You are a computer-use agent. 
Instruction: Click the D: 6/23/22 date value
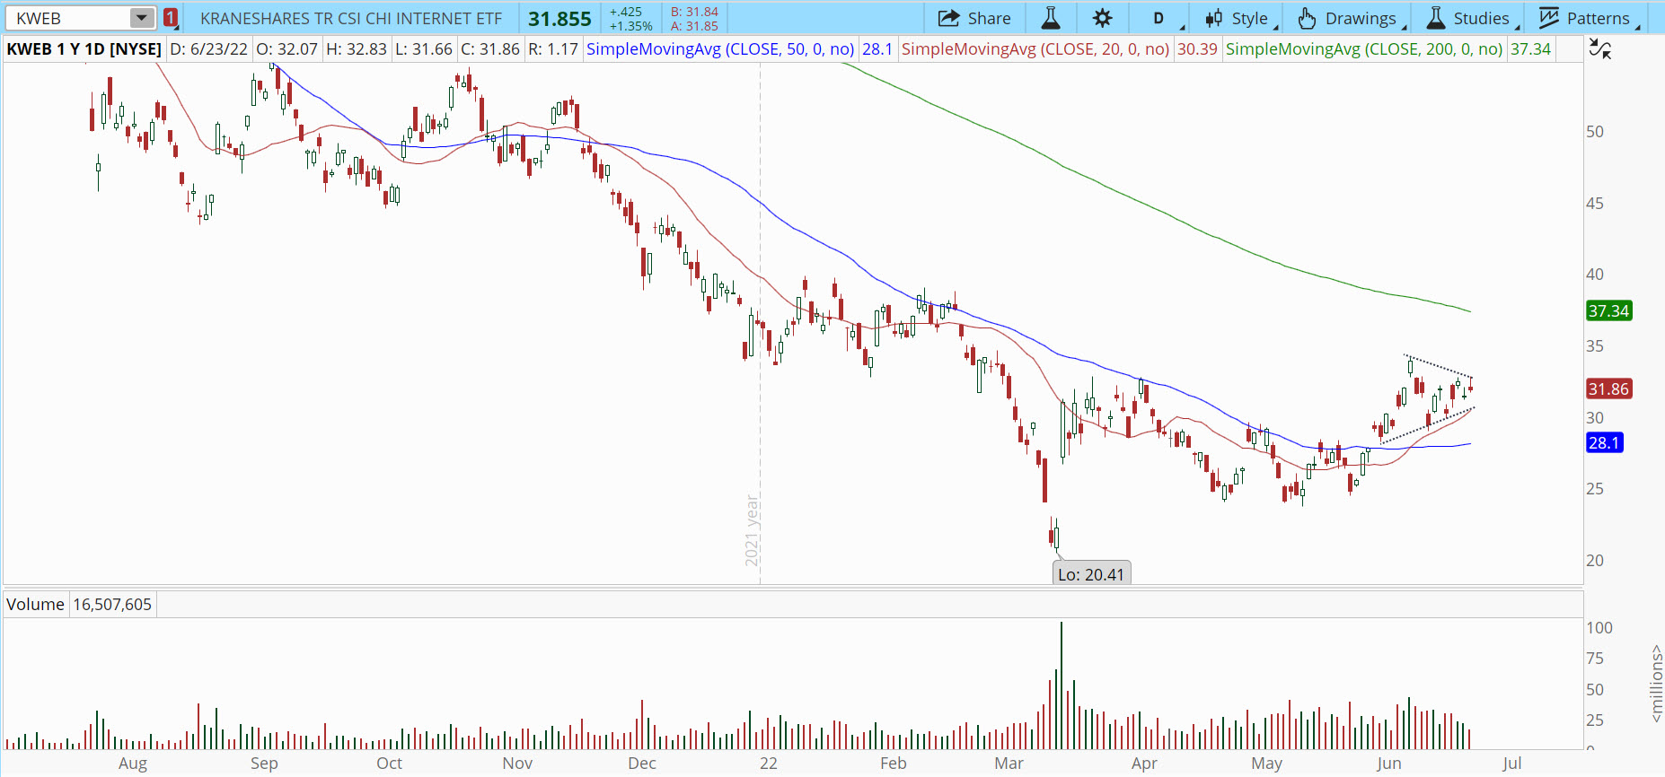click(208, 49)
